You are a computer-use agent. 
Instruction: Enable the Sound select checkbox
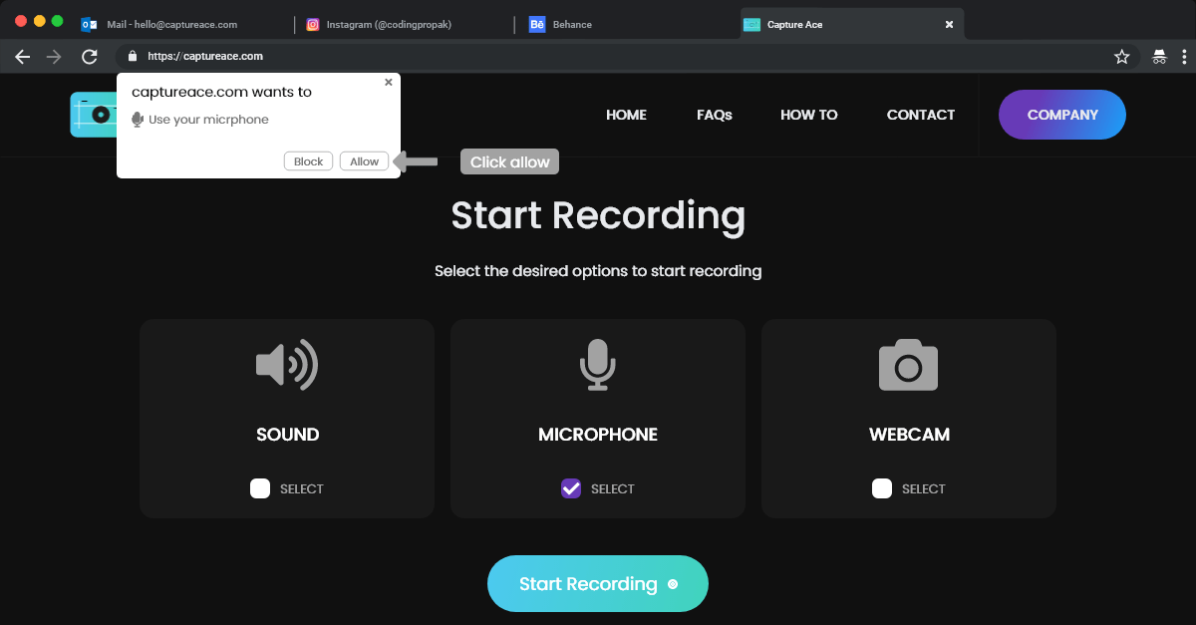tap(260, 488)
